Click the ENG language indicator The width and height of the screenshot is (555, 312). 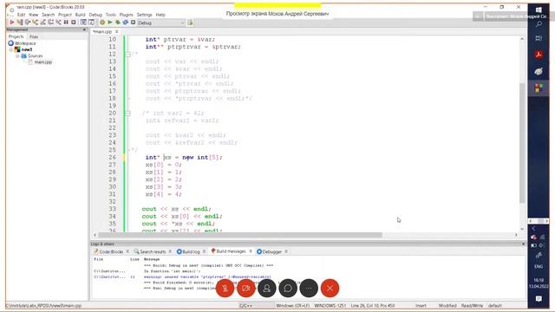539,266
